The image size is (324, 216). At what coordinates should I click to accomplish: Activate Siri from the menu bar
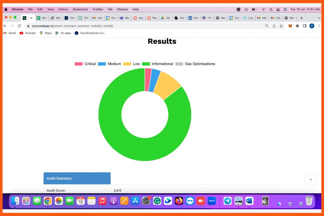point(285,9)
